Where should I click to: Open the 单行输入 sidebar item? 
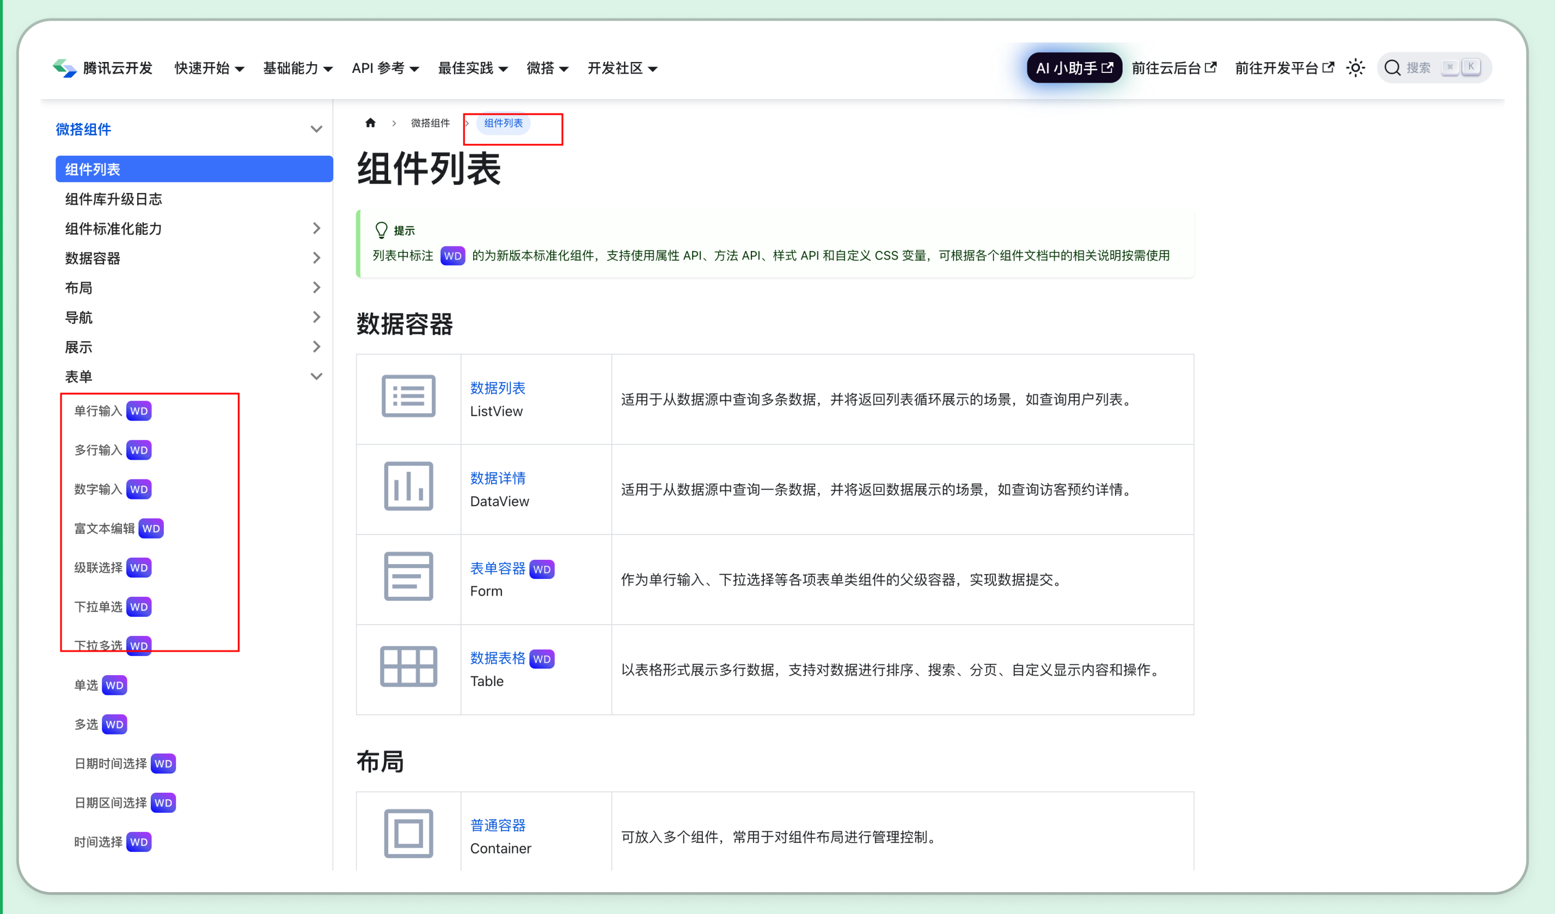click(112, 411)
